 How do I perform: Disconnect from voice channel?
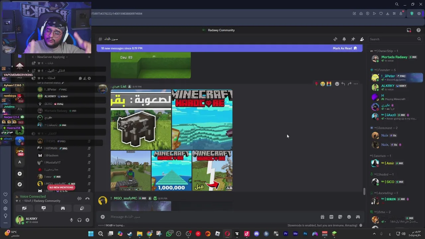click(x=87, y=199)
